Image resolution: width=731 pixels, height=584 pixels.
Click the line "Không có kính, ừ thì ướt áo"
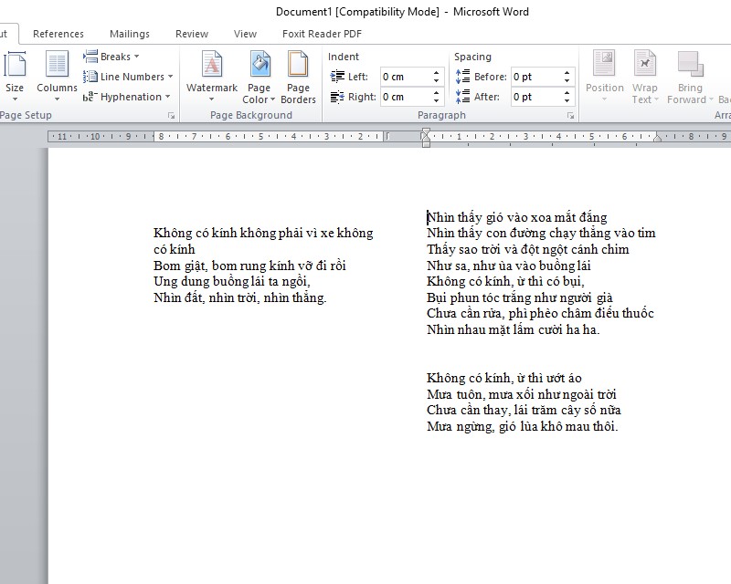tap(504, 378)
